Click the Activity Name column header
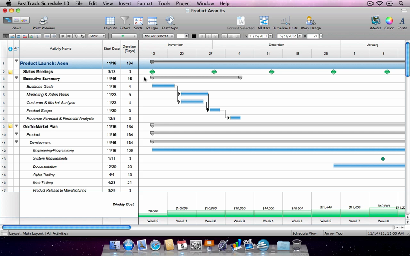The width and height of the screenshot is (410, 256). tap(61, 49)
